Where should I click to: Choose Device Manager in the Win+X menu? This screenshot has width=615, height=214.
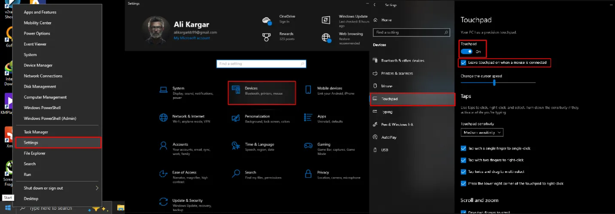[x=38, y=65]
